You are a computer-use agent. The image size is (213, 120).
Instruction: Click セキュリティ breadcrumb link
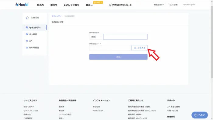point(57,16)
